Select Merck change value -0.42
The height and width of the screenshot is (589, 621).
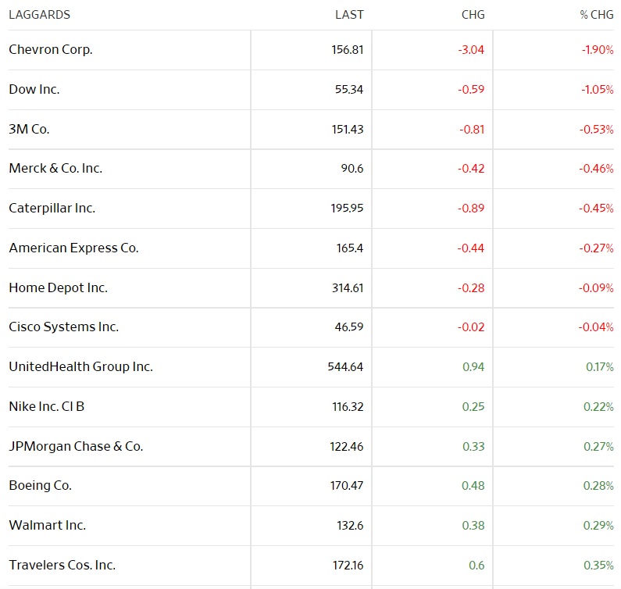click(x=471, y=169)
